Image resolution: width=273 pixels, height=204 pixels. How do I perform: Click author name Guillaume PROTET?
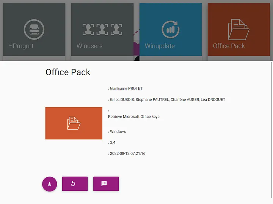coord(126,88)
